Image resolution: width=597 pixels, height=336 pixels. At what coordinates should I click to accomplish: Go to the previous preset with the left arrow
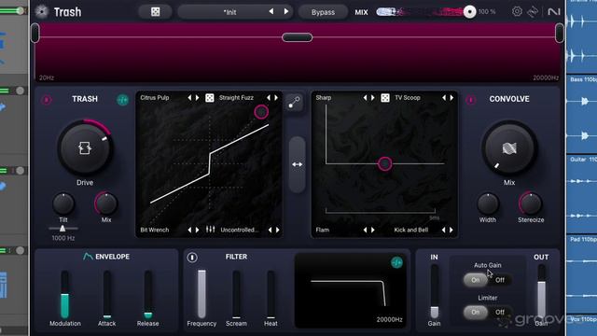(271, 12)
